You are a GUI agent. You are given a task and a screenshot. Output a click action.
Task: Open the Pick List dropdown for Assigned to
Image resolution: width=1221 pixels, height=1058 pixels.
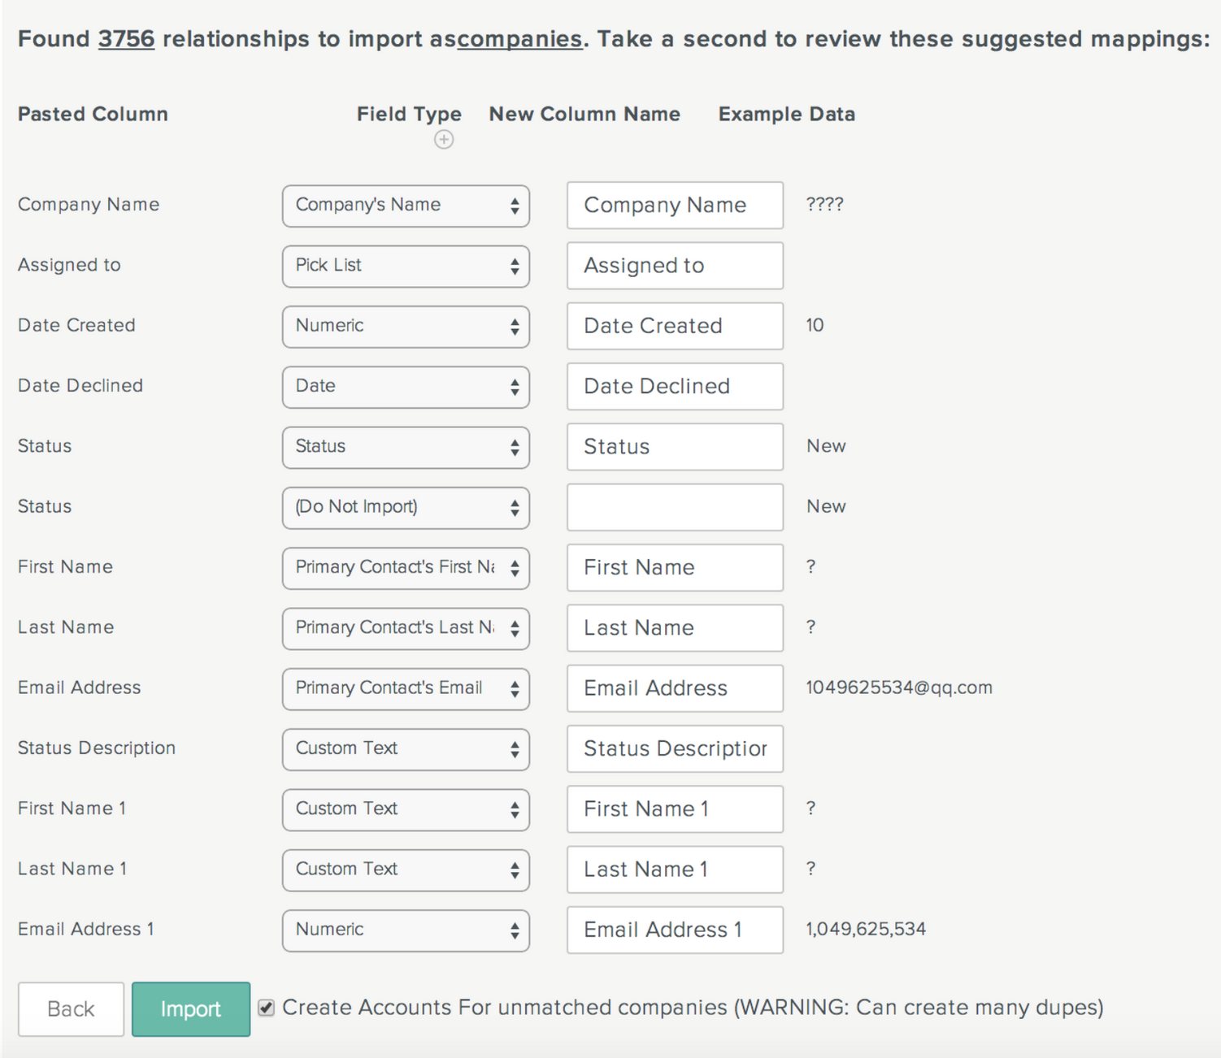point(406,266)
